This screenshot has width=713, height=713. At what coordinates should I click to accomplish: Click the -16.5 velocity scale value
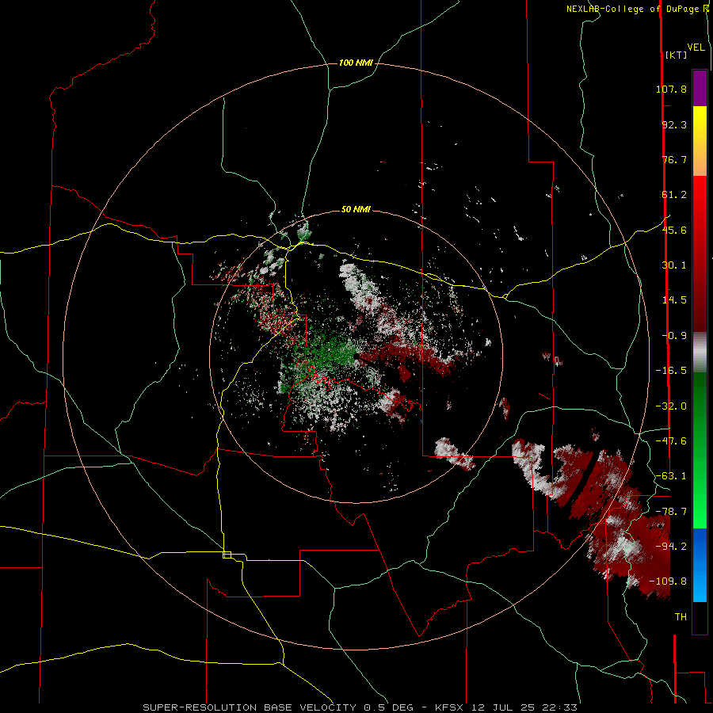671,371
